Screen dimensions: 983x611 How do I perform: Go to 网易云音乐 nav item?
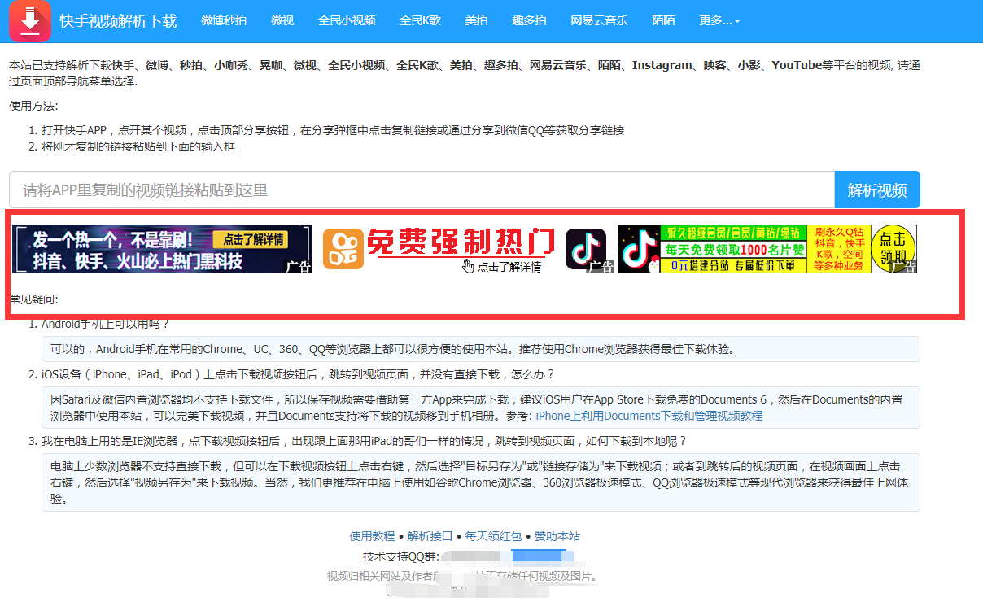tap(599, 21)
